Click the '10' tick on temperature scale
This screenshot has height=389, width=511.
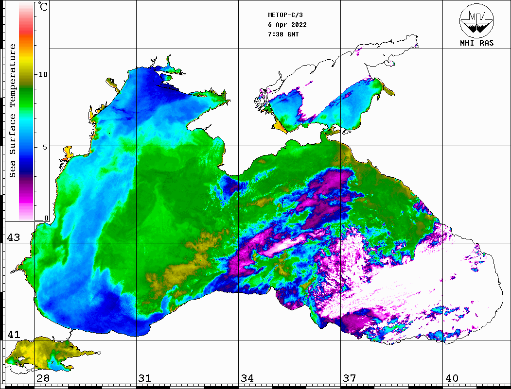[43, 74]
